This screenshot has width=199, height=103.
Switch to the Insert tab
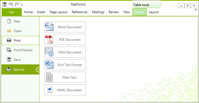point(41,12)
